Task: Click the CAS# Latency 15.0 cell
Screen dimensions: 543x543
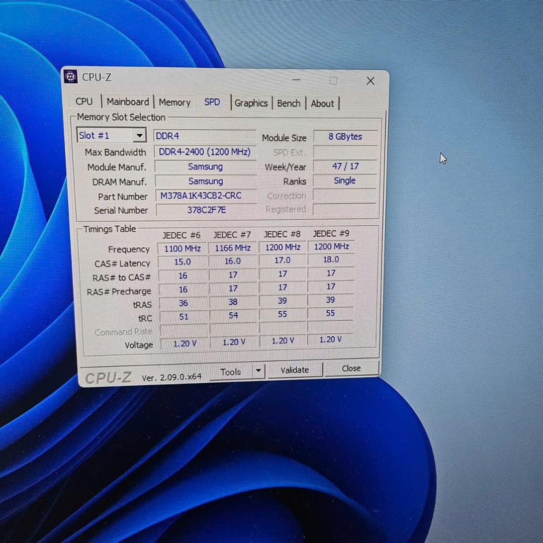Action: (183, 262)
